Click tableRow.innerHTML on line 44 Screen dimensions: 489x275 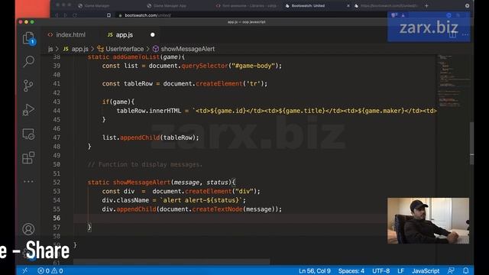[148, 111]
